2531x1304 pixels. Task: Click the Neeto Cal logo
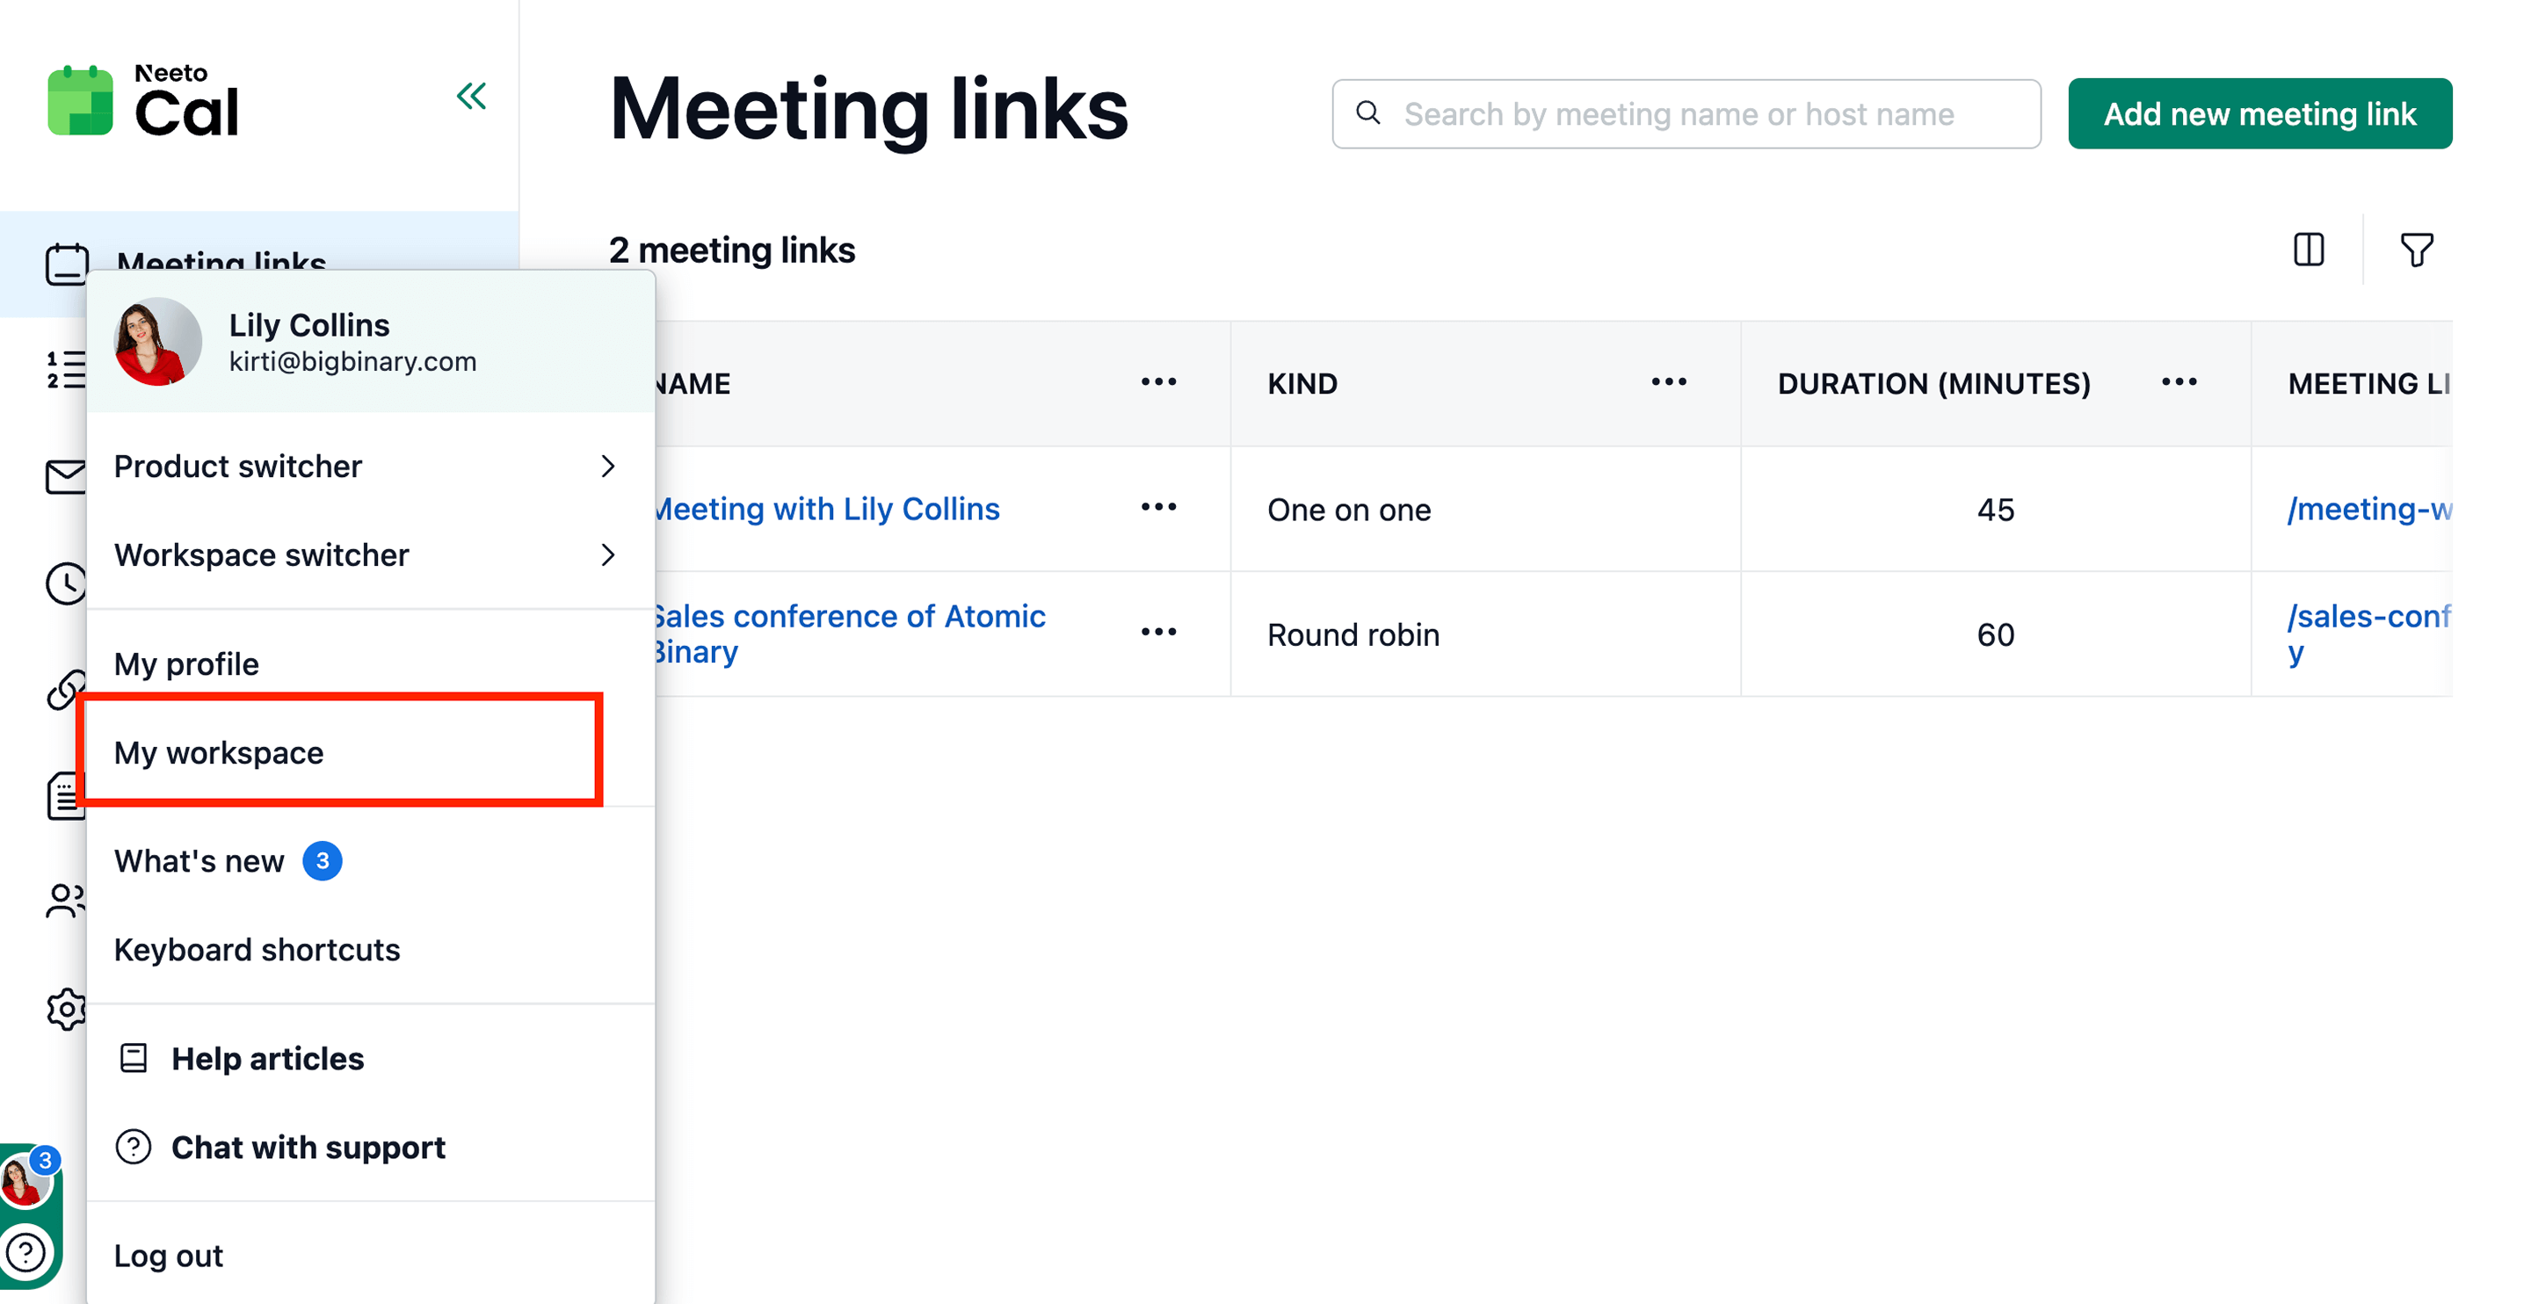pyautogui.click(x=143, y=101)
